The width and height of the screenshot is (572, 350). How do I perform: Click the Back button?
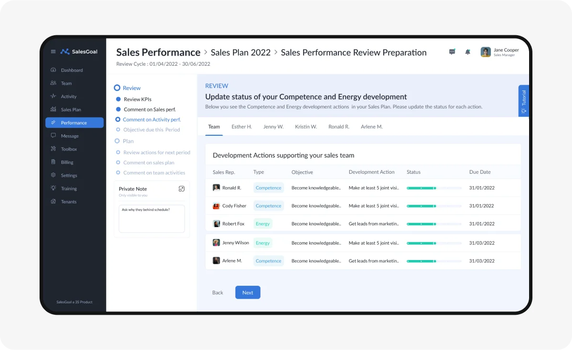coord(217,292)
